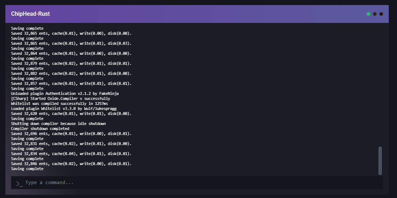Click the console's vertical scrollbar thumb
This screenshot has width=397, height=198.
[x=380, y=160]
